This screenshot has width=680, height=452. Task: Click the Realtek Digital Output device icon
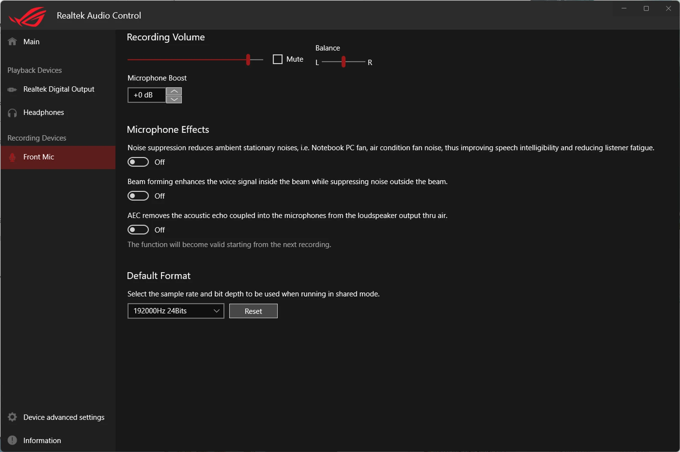pos(12,90)
